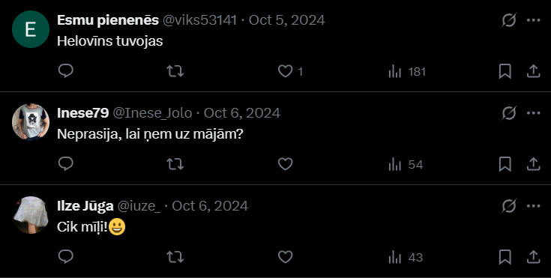Image resolution: width=551 pixels, height=278 pixels.
Task: Share the Helovīns tuvojas tweet
Action: tap(533, 71)
